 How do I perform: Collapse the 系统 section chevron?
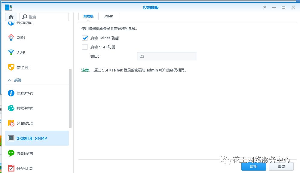pyautogui.click(x=9, y=80)
